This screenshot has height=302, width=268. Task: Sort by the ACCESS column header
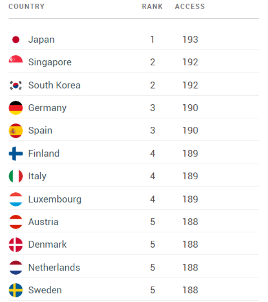click(x=190, y=7)
